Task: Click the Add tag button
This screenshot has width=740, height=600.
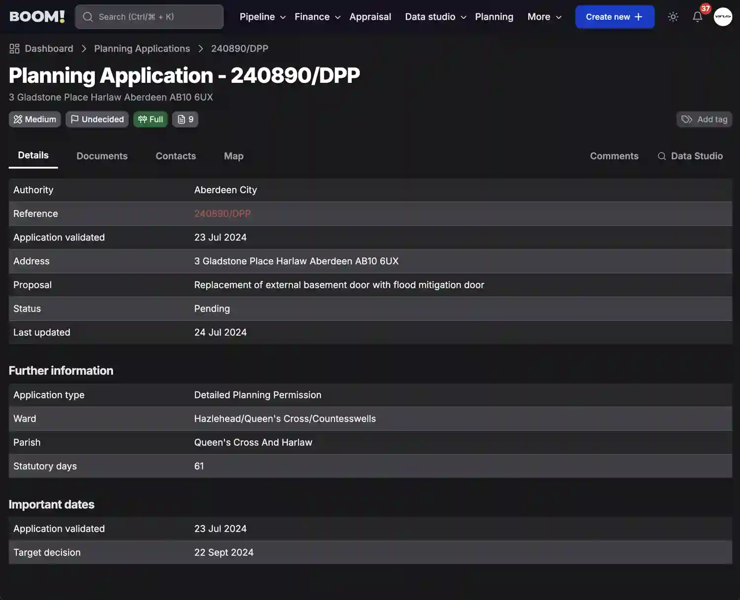Action: [x=704, y=119]
